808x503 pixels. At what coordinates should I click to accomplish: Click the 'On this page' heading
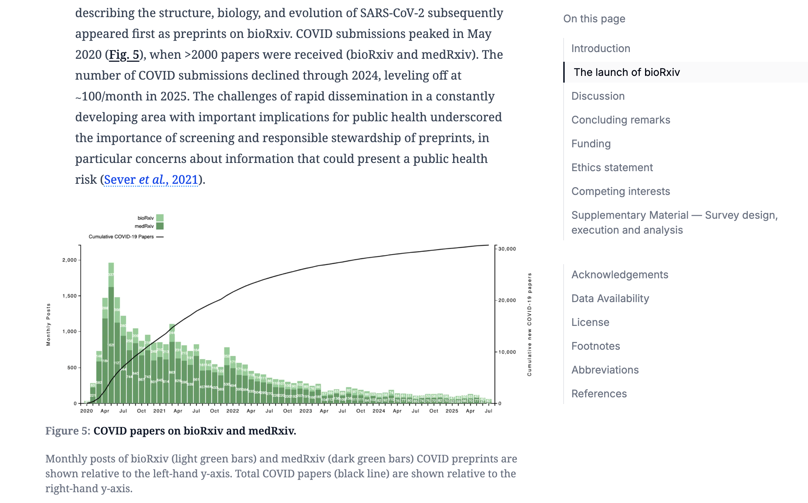[594, 19]
